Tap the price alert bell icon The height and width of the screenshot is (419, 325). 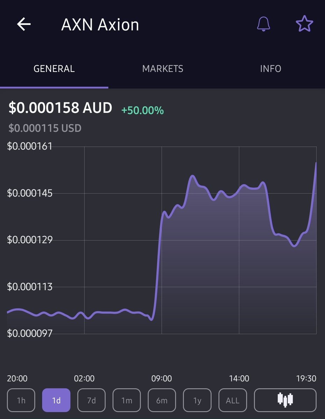point(263,24)
